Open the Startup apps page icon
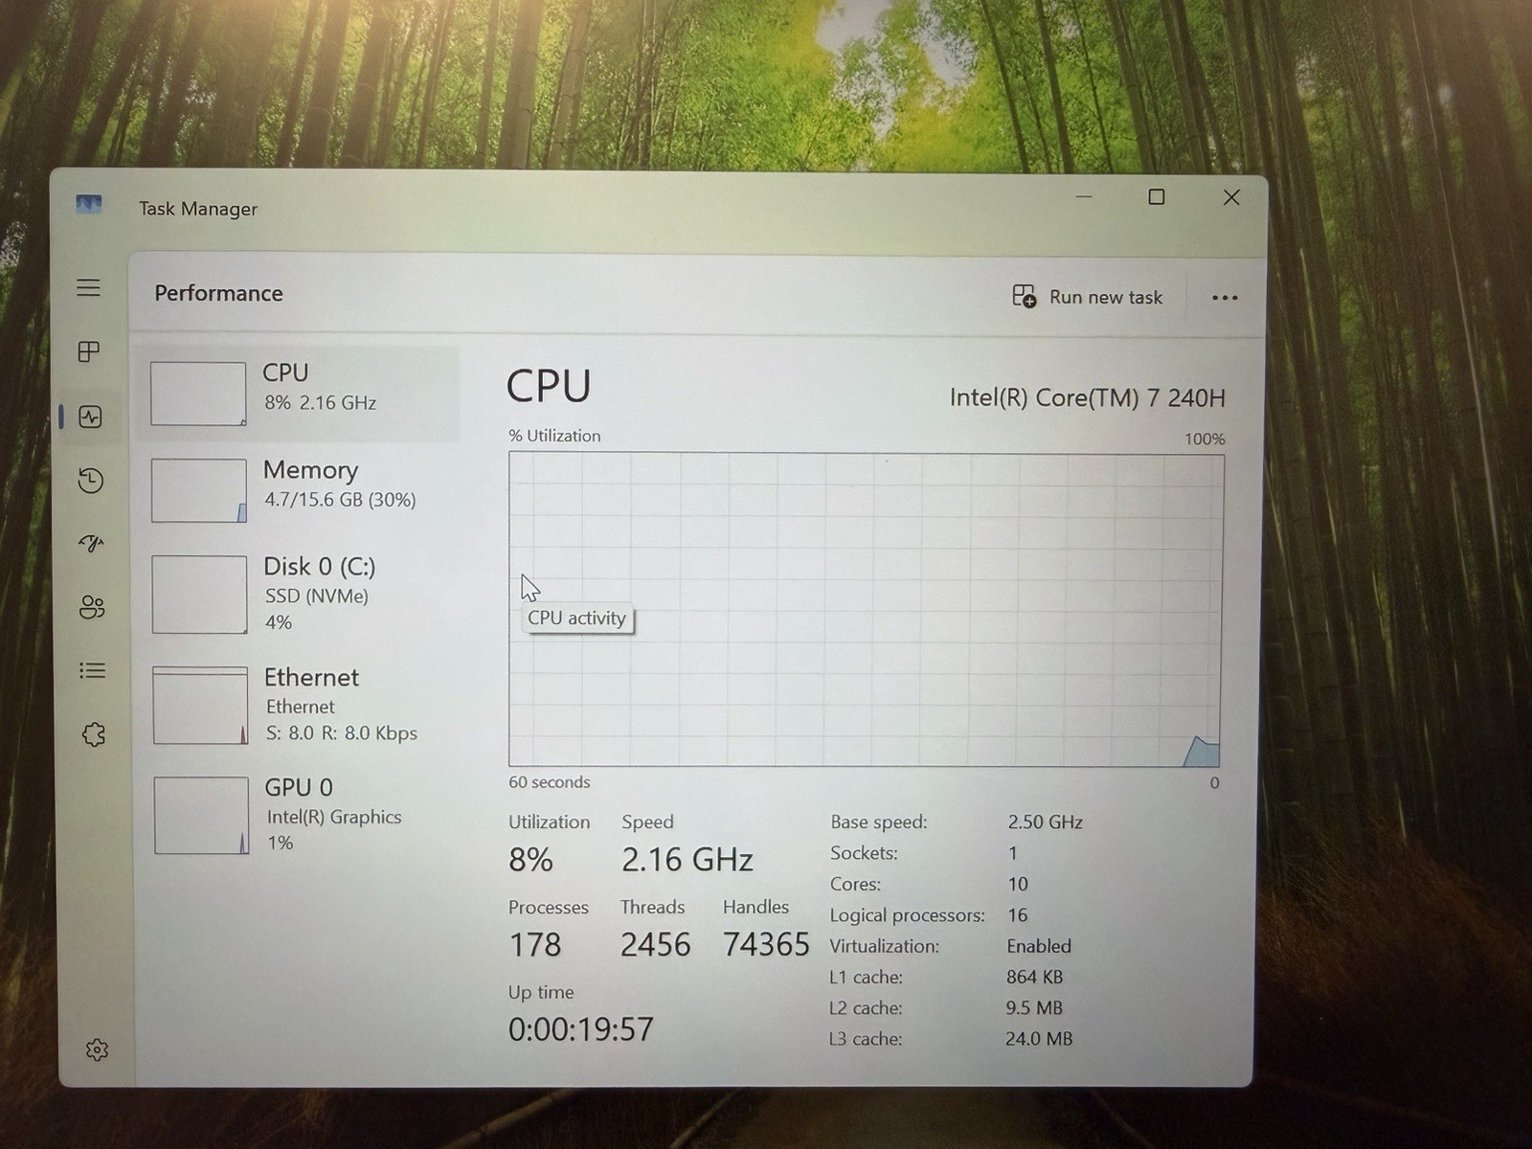 91,544
